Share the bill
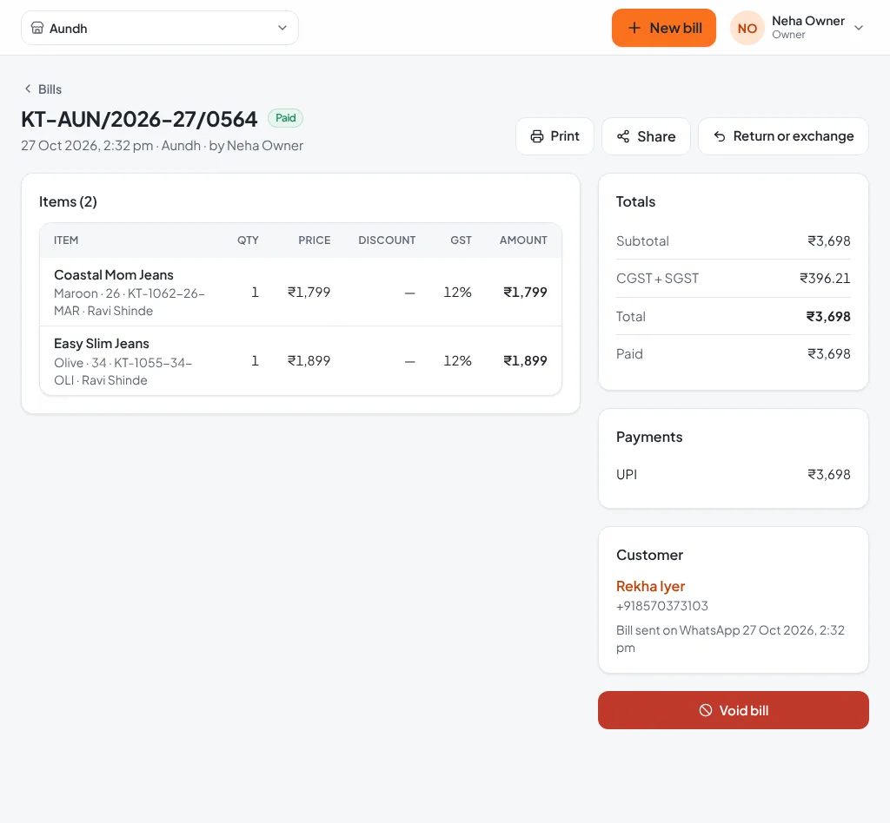 click(x=646, y=136)
